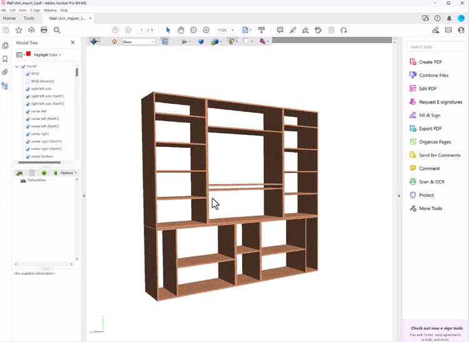Open Scan & OCR tool
469x342 pixels.
pos(427,182)
